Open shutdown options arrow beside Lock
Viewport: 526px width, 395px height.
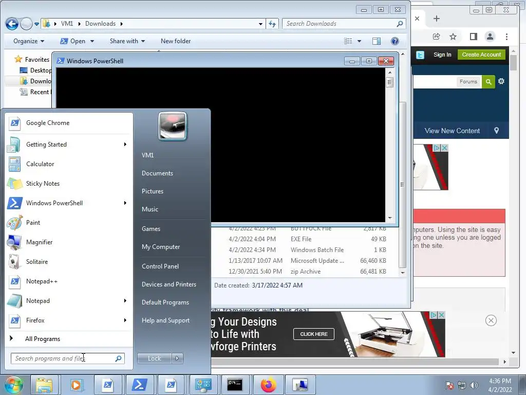(177, 358)
